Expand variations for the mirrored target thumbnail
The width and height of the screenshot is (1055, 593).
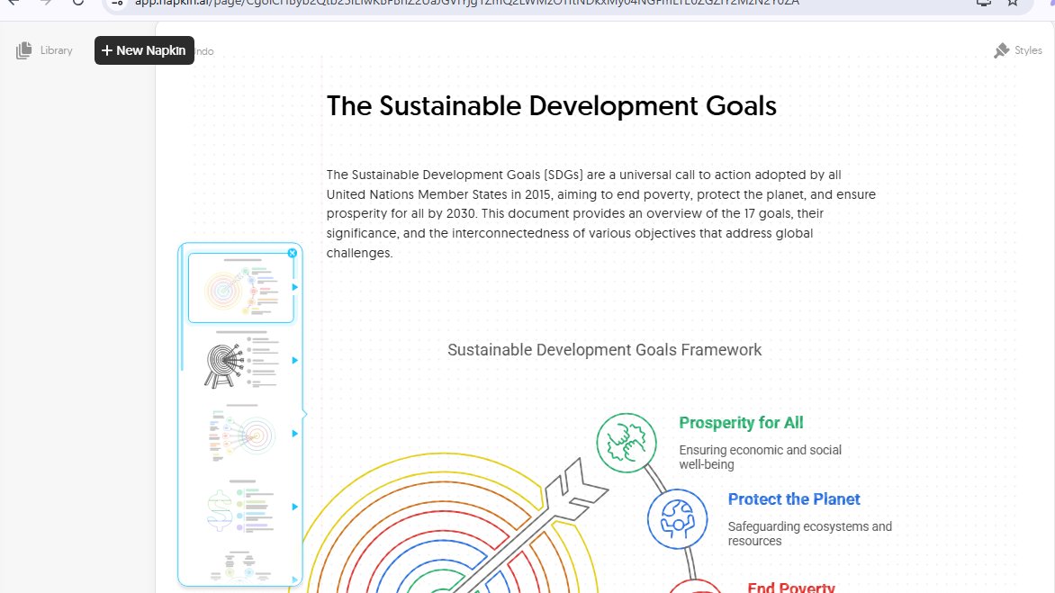(x=294, y=434)
